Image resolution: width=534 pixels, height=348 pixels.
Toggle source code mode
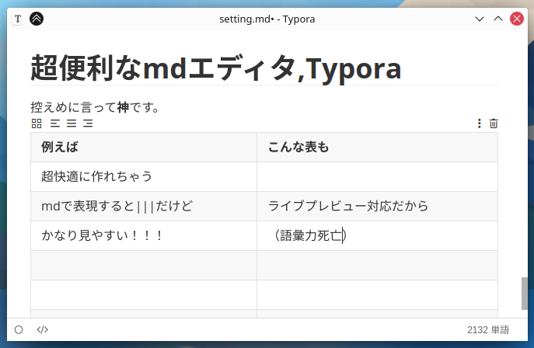coord(43,329)
